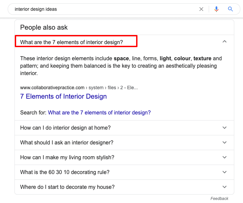This screenshot has width=243, height=203.
Task: Click question text 'Where do I start to decorate my house?'
Action: pos(67,187)
